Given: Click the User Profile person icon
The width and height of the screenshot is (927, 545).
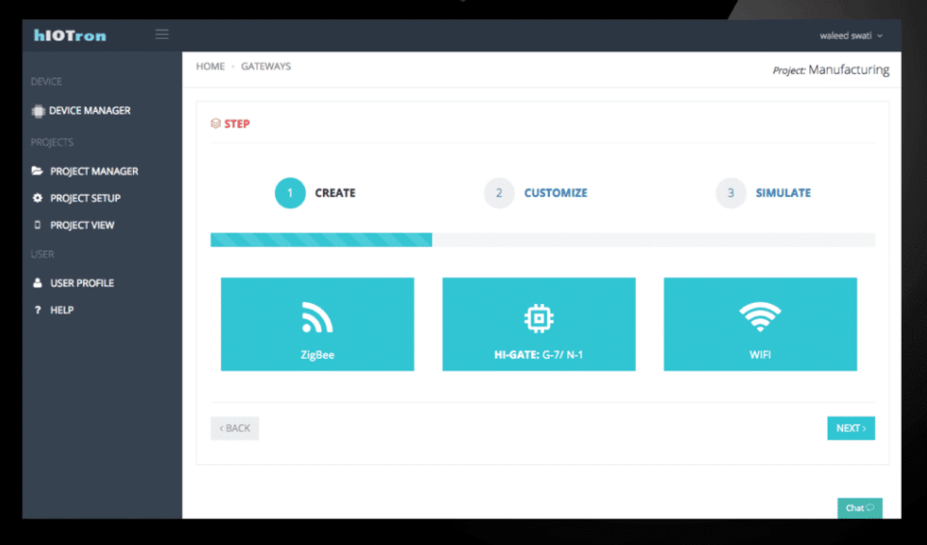Looking at the screenshot, I should tap(38, 283).
